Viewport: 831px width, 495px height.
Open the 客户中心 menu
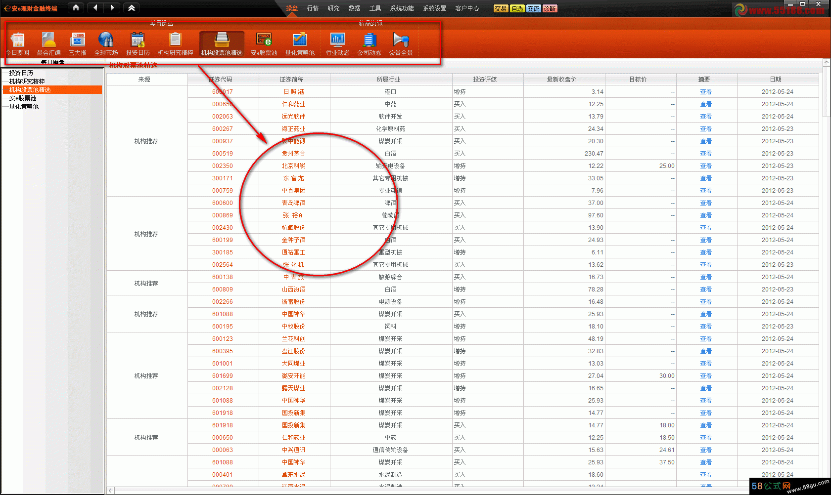(467, 8)
